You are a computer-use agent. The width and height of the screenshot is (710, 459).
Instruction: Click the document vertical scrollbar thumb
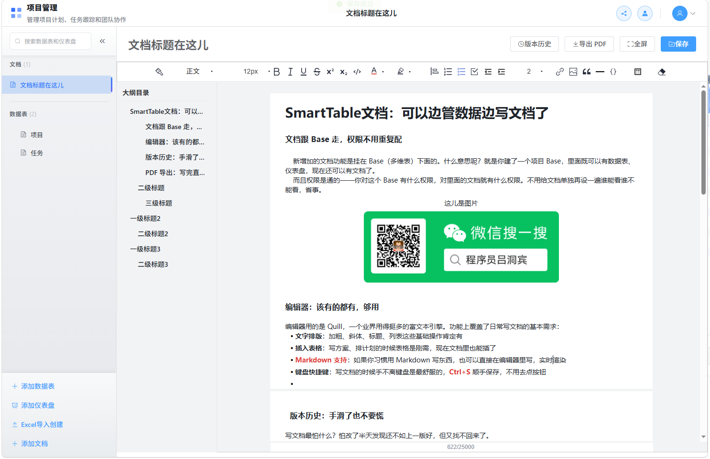coord(703,142)
